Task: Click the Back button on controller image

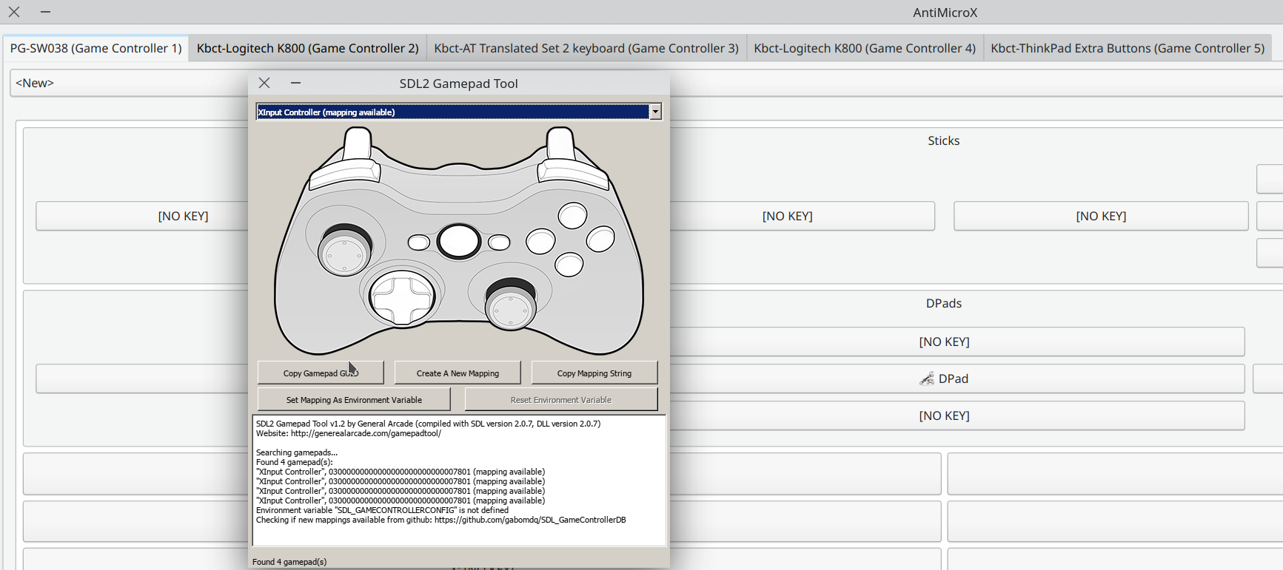Action: pos(419,242)
